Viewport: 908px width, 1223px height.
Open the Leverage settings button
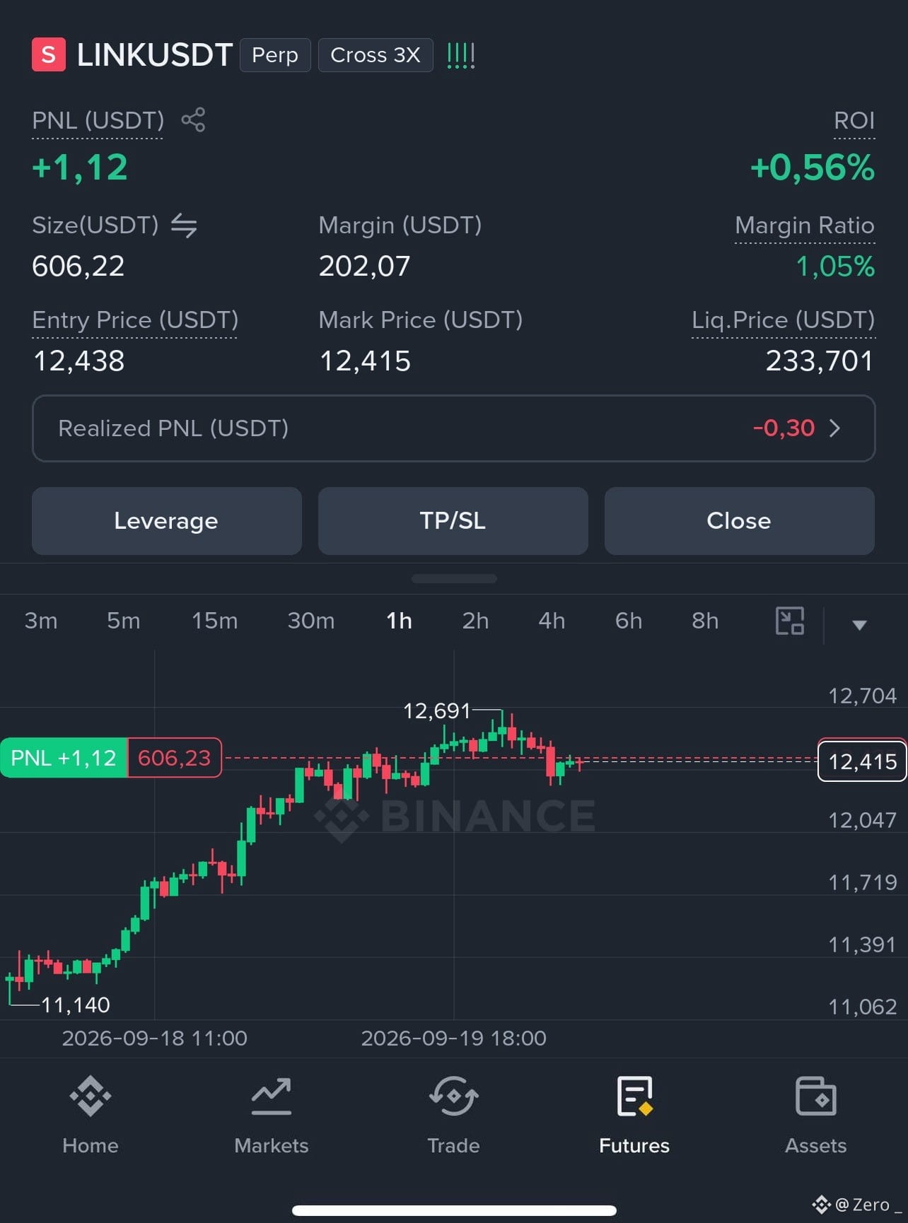pos(167,521)
